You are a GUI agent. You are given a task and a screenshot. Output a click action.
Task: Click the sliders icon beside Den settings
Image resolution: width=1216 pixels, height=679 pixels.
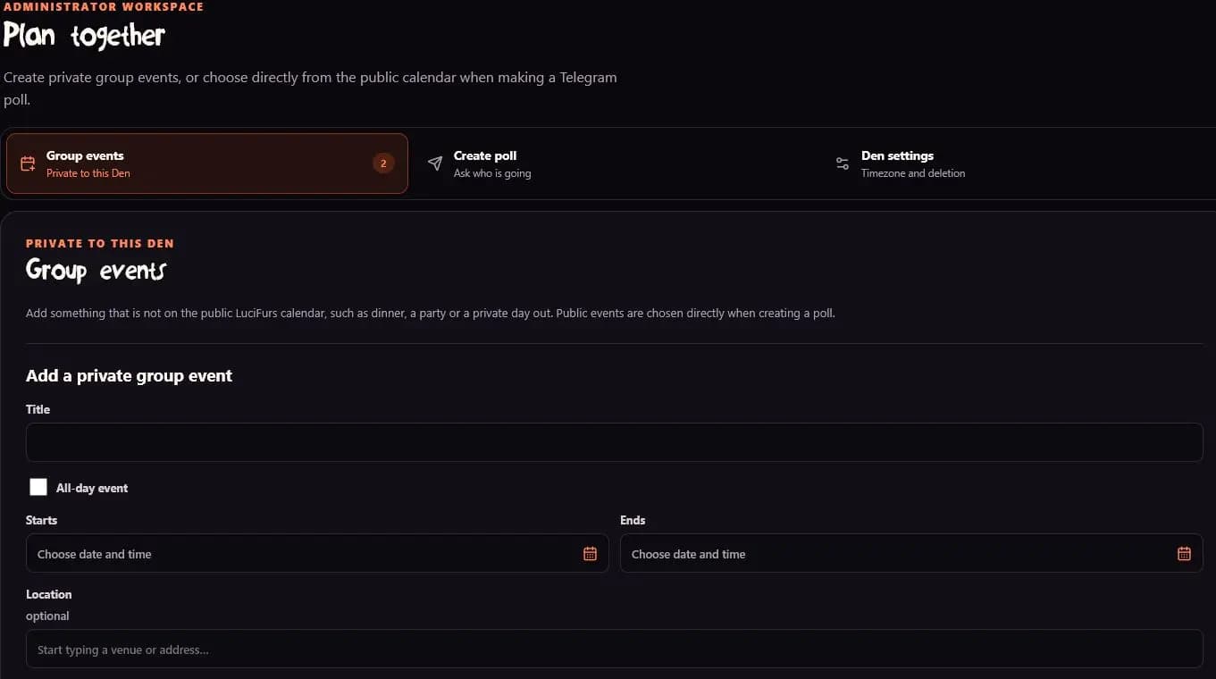(x=843, y=163)
